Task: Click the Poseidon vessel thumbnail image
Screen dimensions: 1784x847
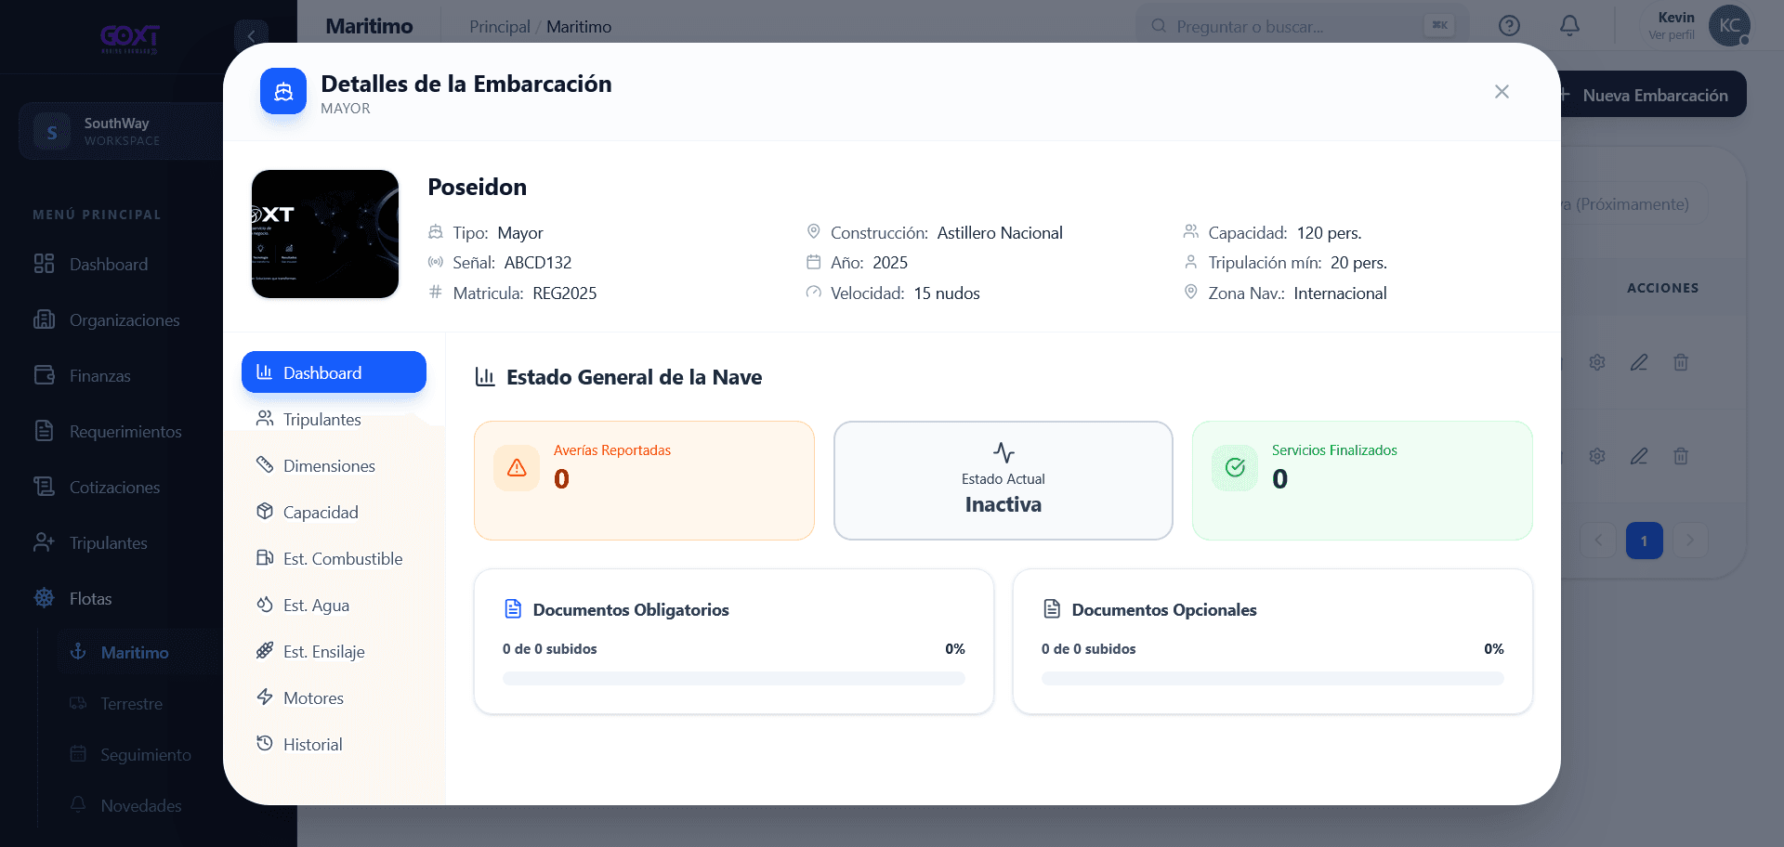Action: pyautogui.click(x=325, y=234)
